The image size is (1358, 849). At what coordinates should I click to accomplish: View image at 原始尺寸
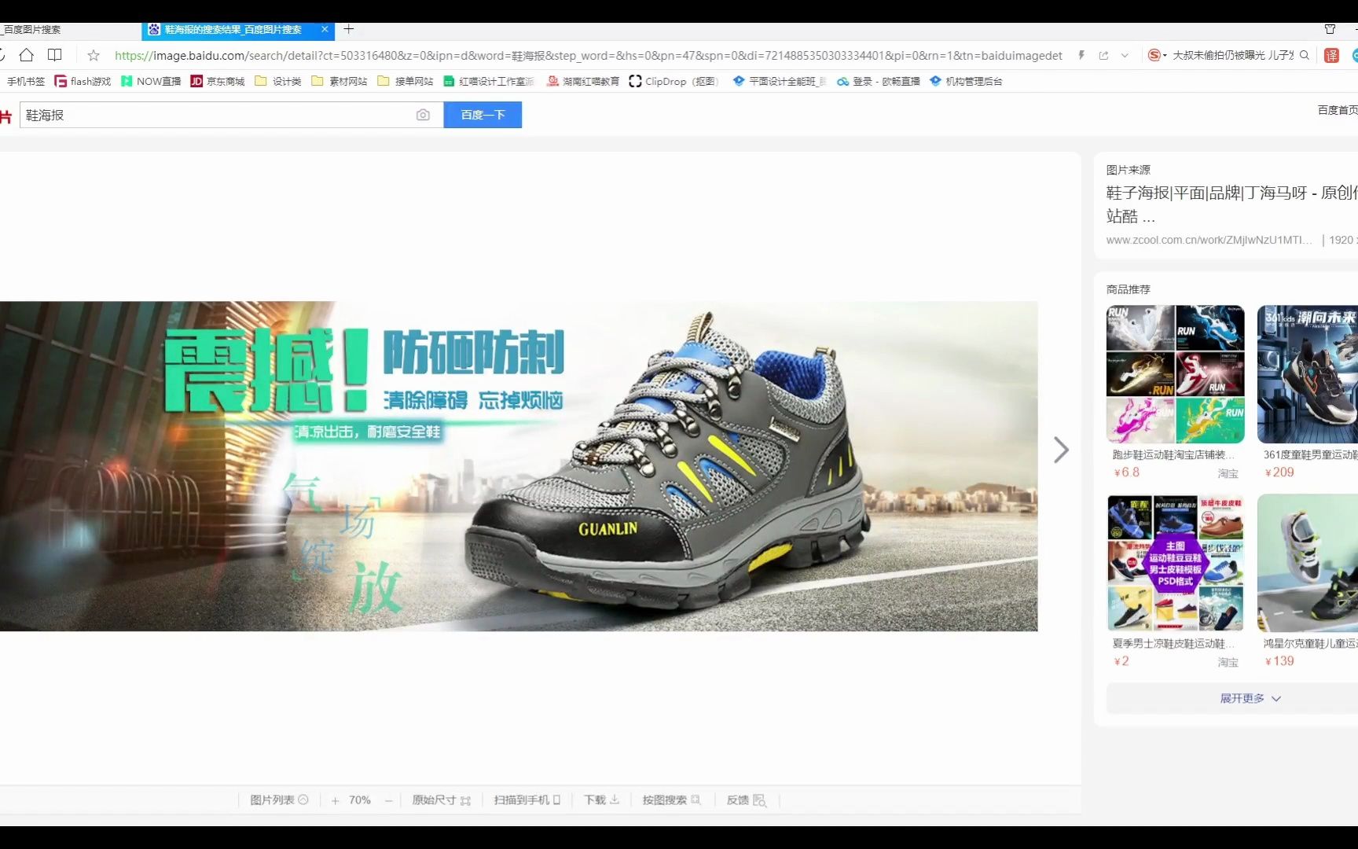[441, 799]
